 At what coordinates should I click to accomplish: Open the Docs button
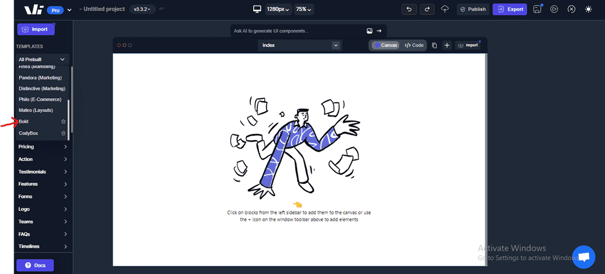[x=35, y=265]
